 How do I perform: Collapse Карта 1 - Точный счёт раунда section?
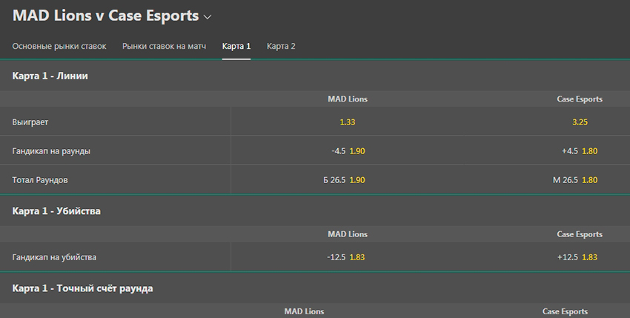[315, 288]
